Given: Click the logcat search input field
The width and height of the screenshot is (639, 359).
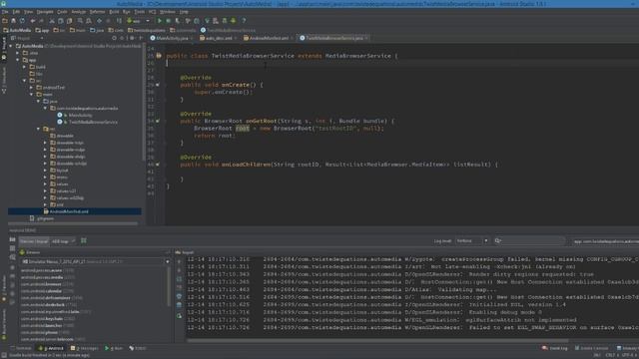Looking at the screenshot, I should point(529,241).
